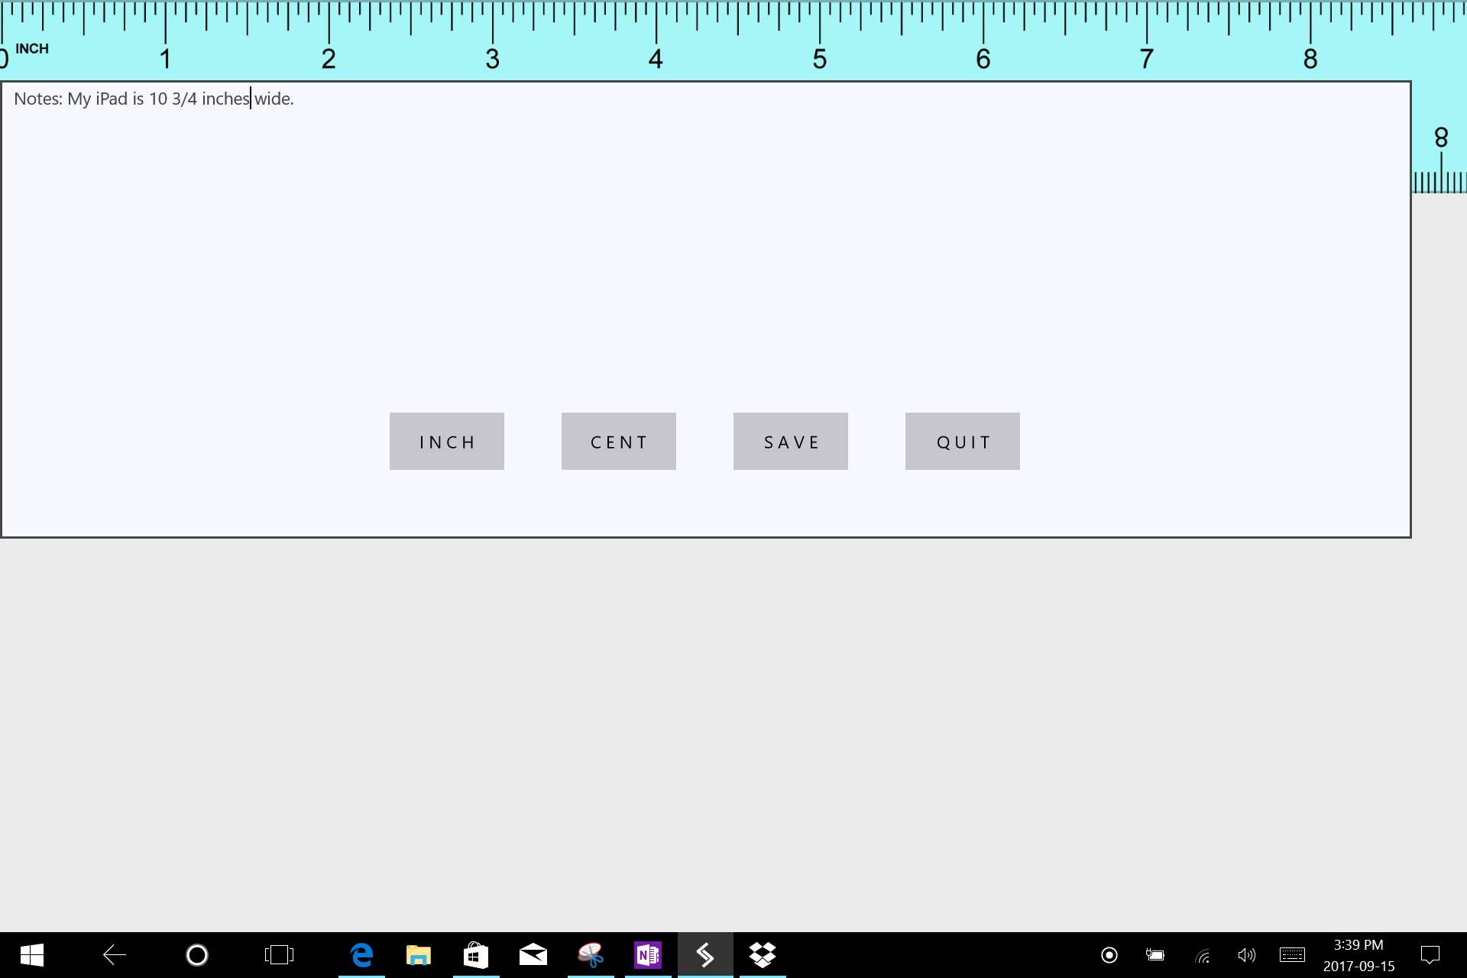This screenshot has height=978, width=1467.
Task: Check battery status in system tray
Action: 1154,955
